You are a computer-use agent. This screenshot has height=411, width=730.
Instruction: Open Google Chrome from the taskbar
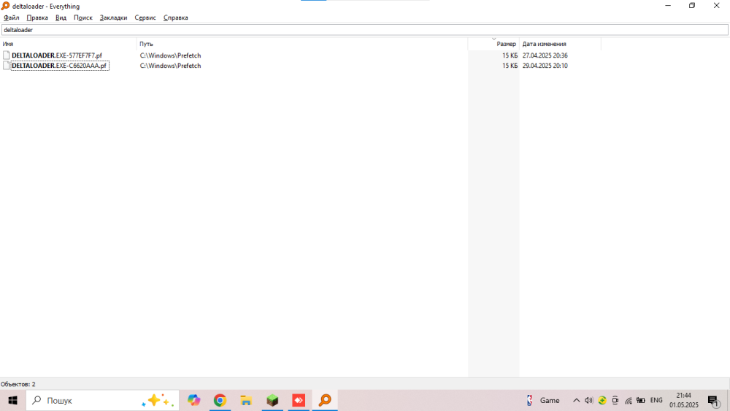pos(220,400)
